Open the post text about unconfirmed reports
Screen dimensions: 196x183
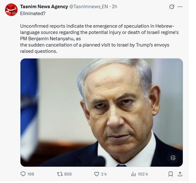tap(99, 39)
